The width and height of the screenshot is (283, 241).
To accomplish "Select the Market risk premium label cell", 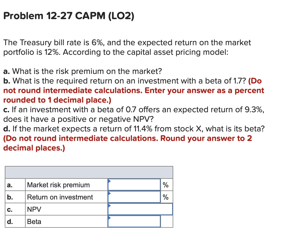I will tap(58, 184).
